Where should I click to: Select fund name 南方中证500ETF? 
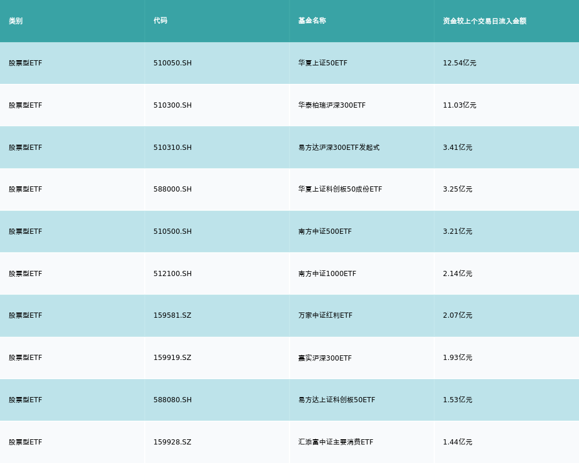[x=325, y=231]
